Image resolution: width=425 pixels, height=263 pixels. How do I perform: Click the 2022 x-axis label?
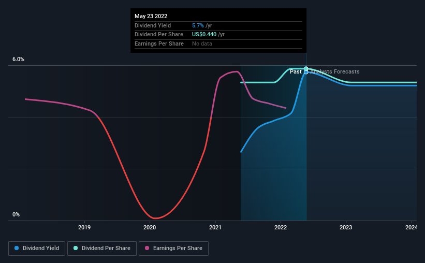281,227
